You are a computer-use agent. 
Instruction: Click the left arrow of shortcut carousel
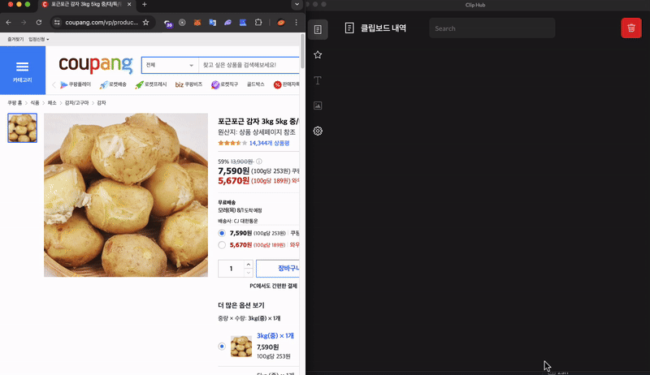tap(54, 85)
